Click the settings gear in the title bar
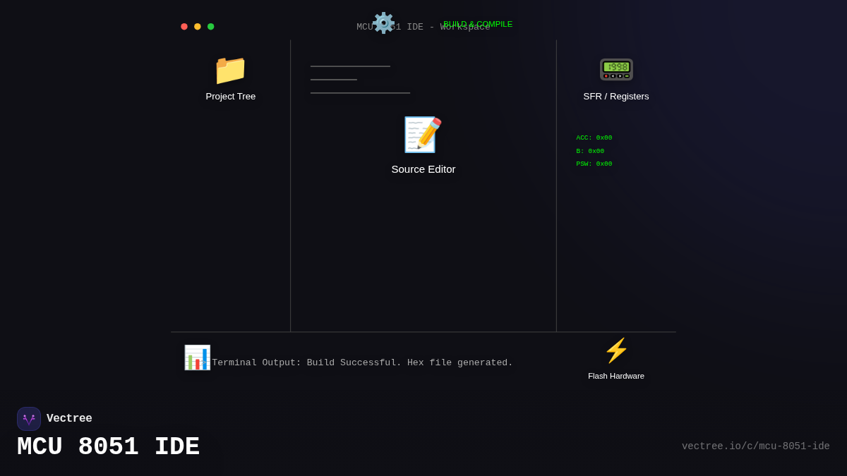Screen dimensions: 847x476 point(384,23)
